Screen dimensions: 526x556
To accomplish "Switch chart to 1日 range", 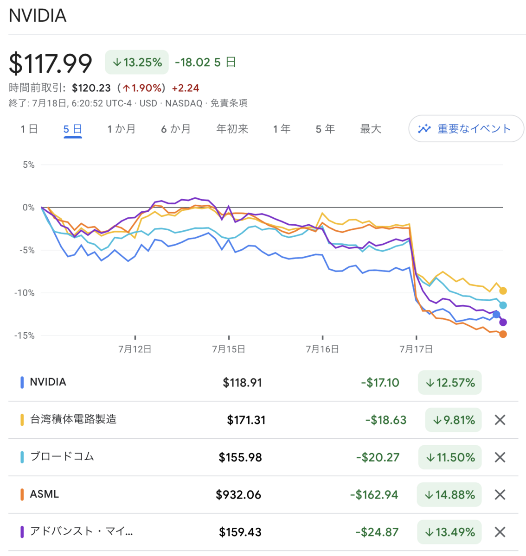I will click(29, 129).
